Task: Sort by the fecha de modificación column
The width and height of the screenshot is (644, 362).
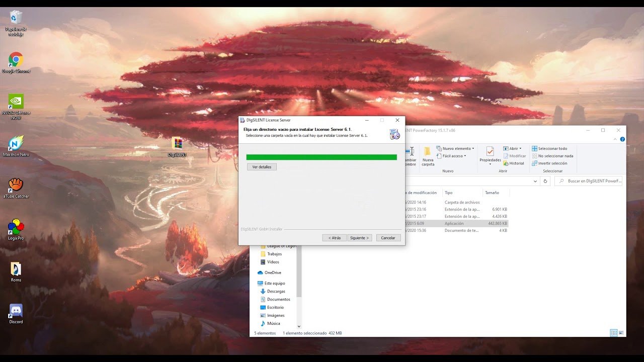Action: point(423,193)
